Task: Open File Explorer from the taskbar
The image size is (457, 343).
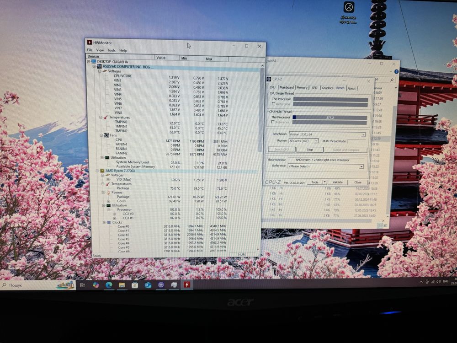Action: pos(122,285)
